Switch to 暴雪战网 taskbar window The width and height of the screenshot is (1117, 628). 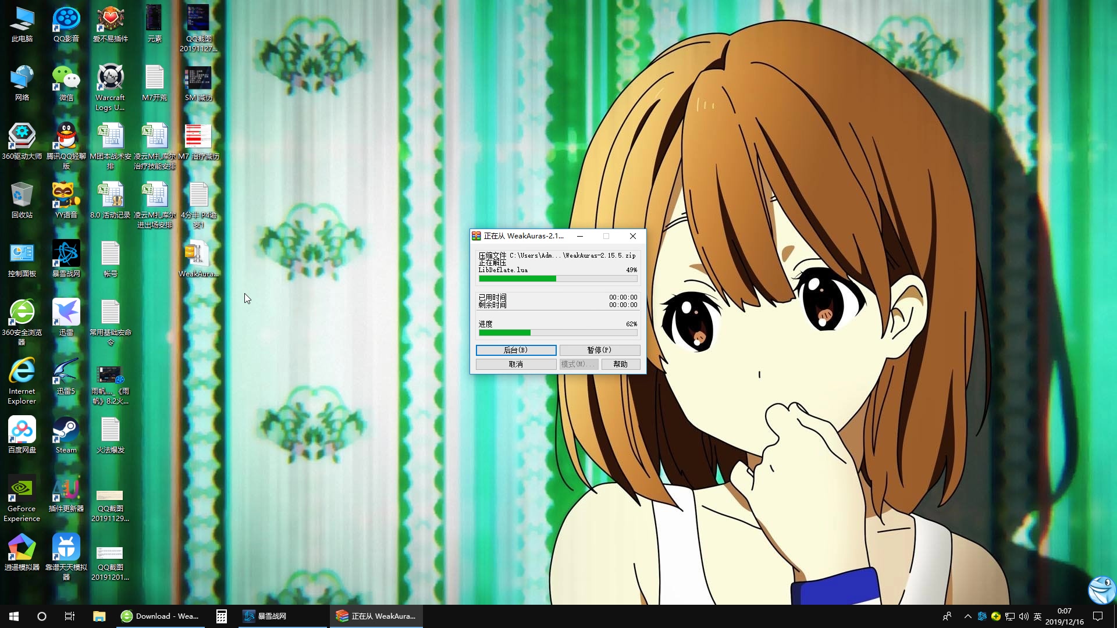tap(283, 616)
